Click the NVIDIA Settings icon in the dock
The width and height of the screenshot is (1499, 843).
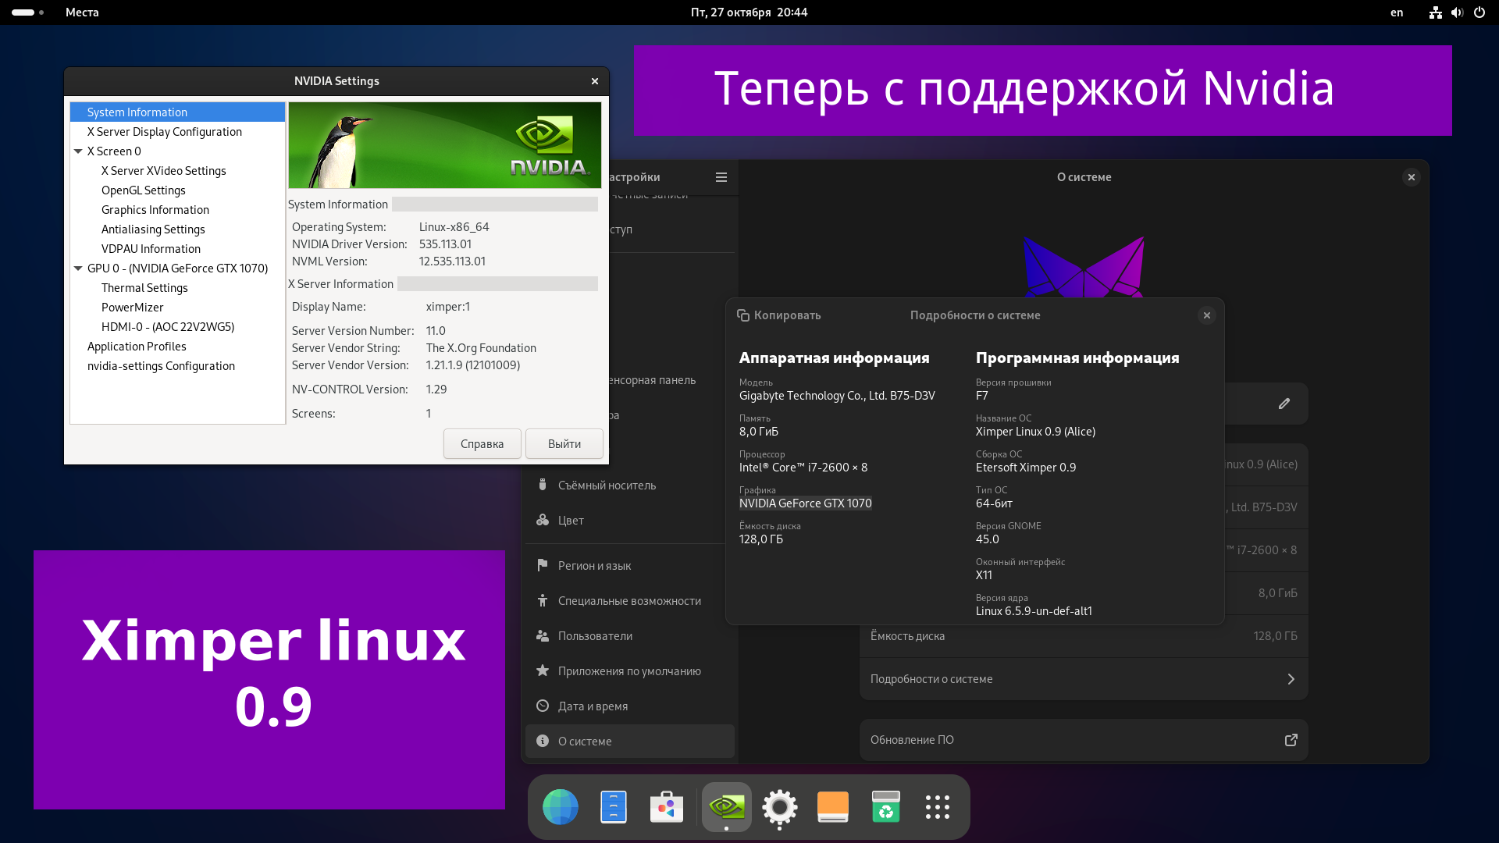[x=726, y=806]
